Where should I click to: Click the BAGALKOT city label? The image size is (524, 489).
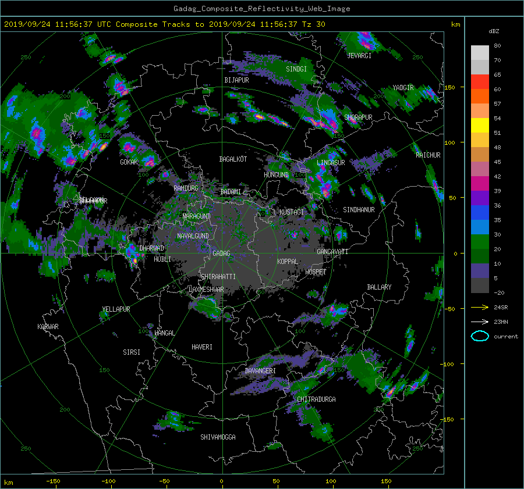pos(233,159)
